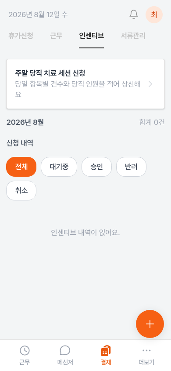
Task: Switch to the 서류관리 tab
Action: [133, 36]
